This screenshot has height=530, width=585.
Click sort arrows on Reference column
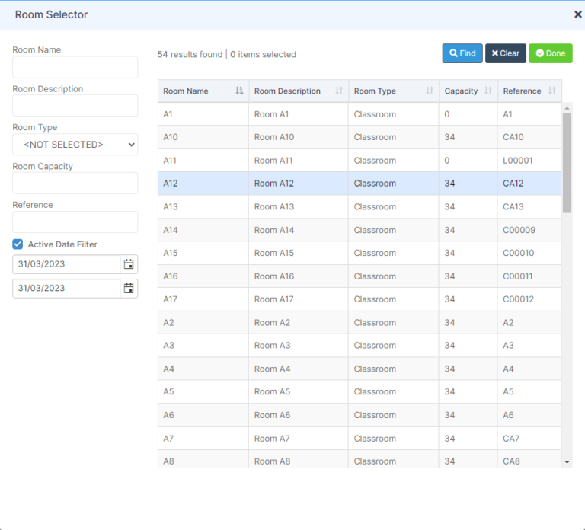tap(551, 91)
